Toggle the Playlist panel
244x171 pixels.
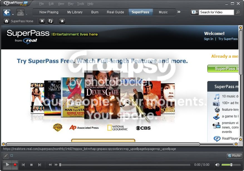coord(234,156)
